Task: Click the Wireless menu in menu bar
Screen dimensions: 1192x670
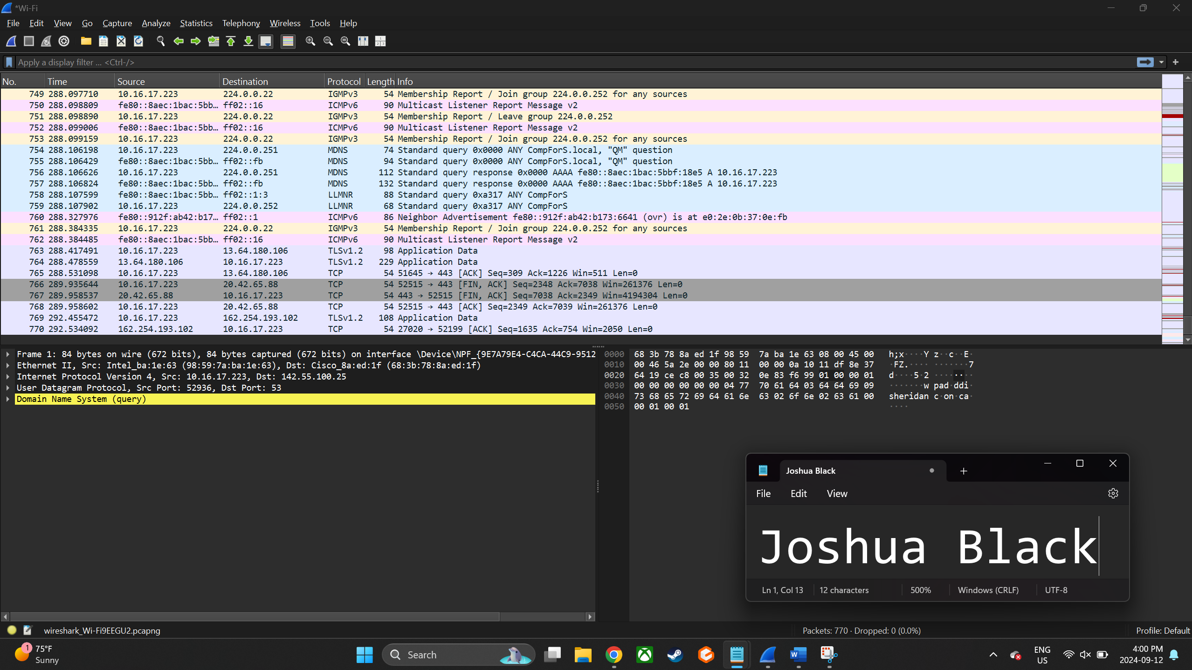Action: pos(285,23)
